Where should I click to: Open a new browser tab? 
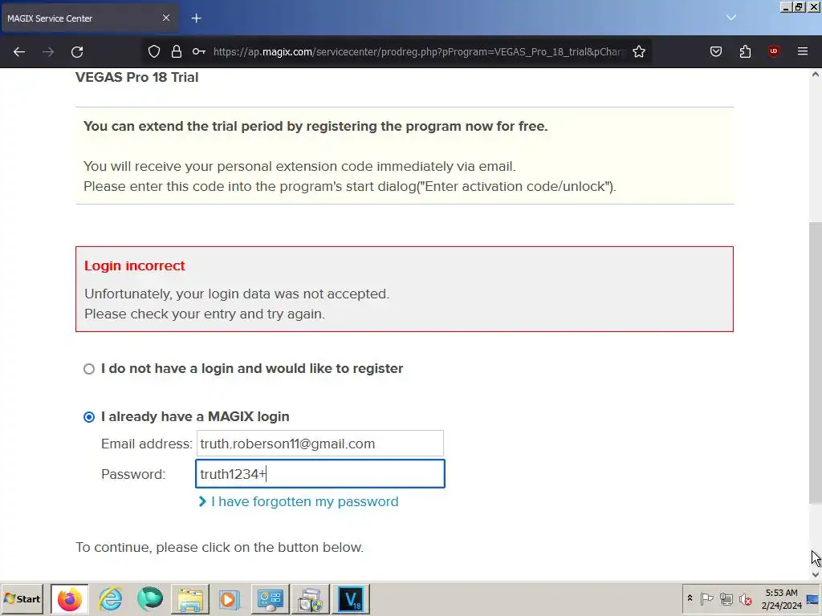(196, 18)
